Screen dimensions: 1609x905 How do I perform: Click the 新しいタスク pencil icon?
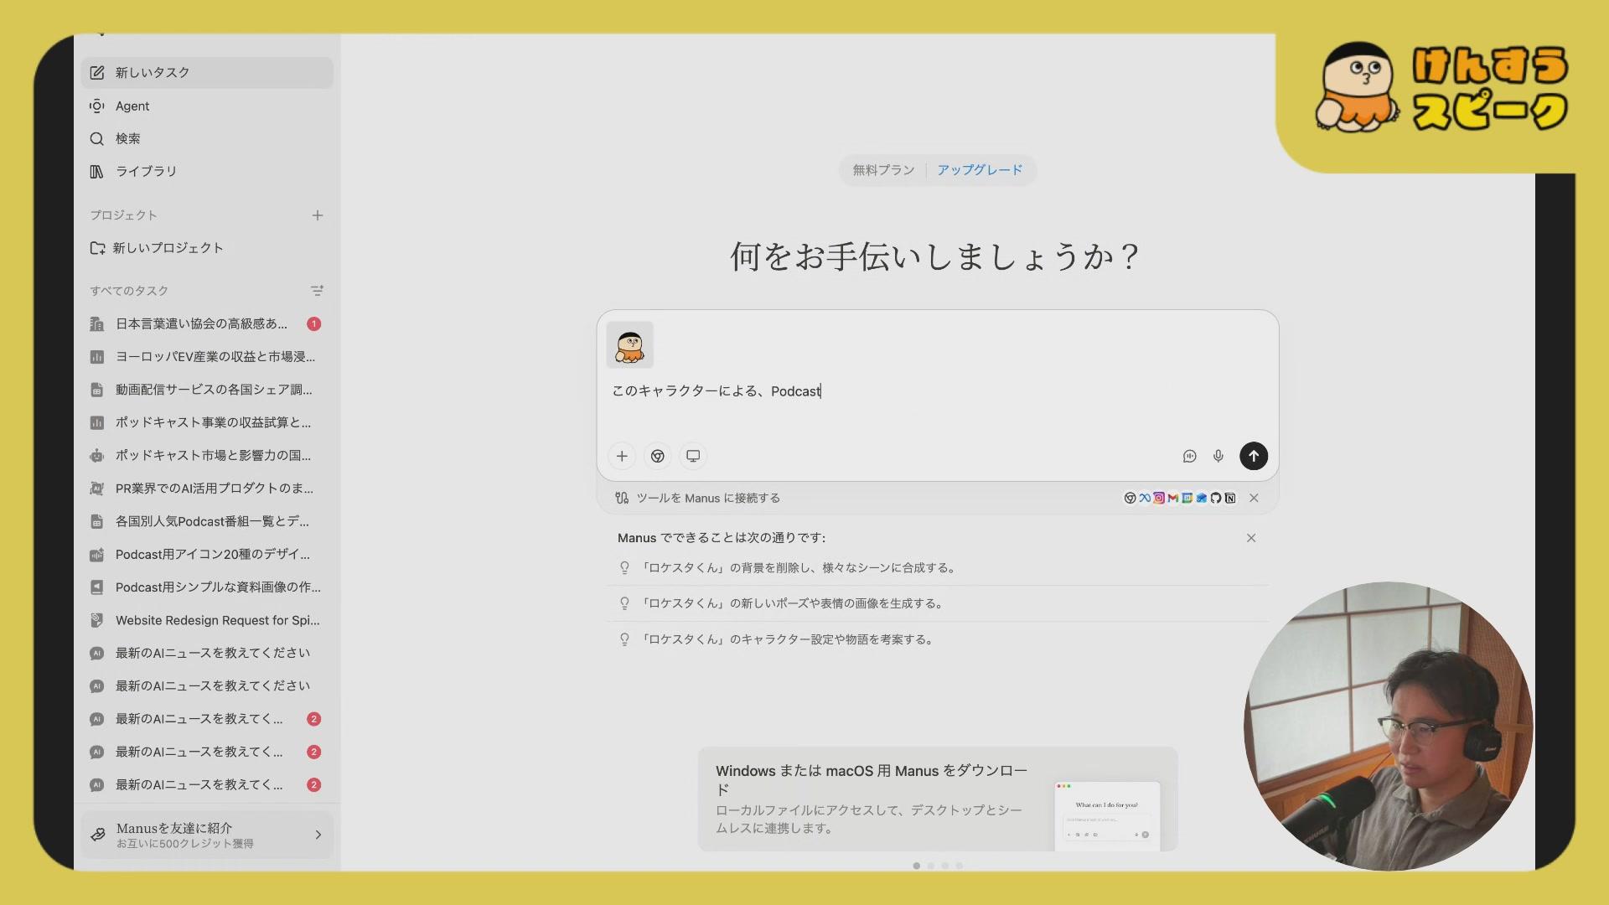pyautogui.click(x=97, y=72)
